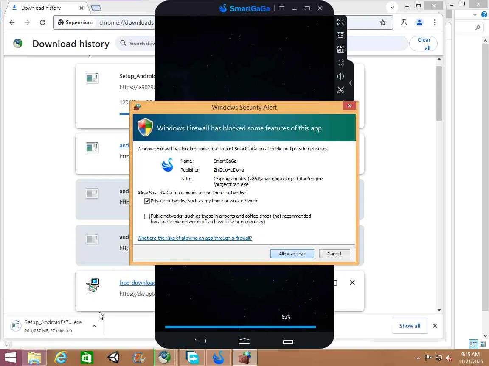Enable Public networks checkbox

pos(147,216)
